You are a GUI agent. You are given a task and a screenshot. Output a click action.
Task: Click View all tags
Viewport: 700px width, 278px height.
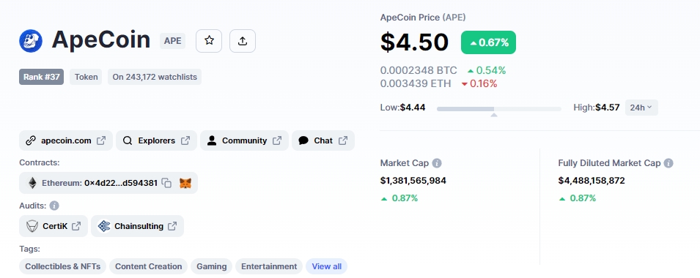point(326,266)
